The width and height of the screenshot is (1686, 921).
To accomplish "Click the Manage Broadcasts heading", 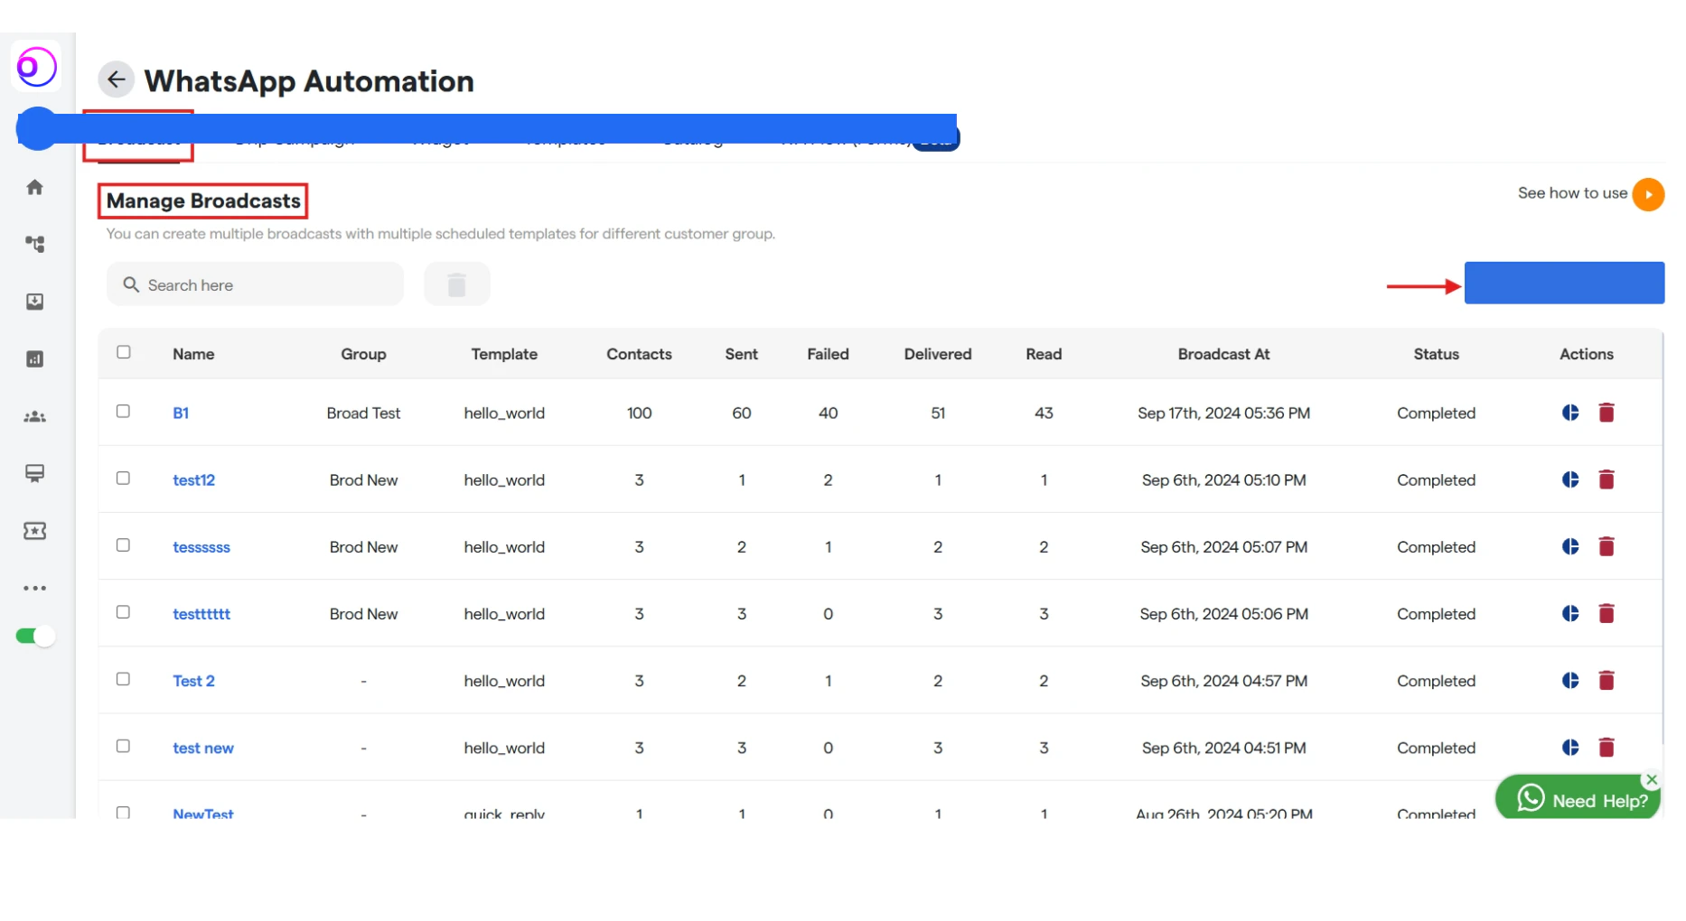I will [203, 200].
